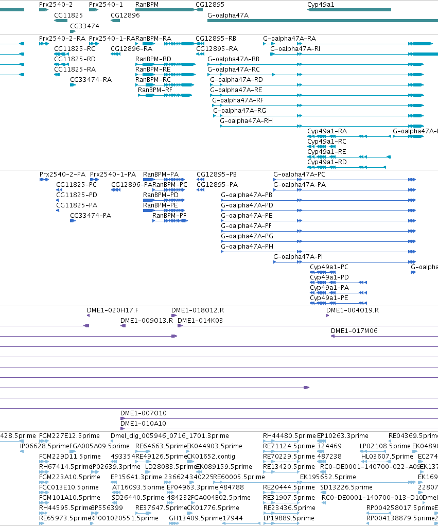The width and height of the screenshot is (438, 526).
Task: Select the LD28083.5prime EST label
Action: tap(171, 467)
